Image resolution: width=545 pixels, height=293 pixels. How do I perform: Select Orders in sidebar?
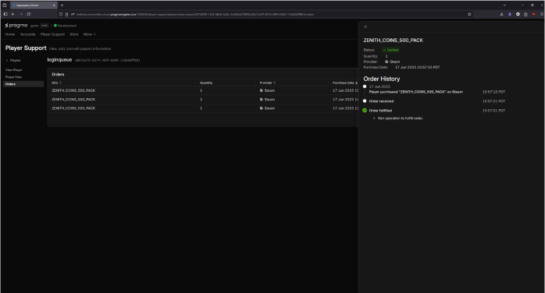23,84
